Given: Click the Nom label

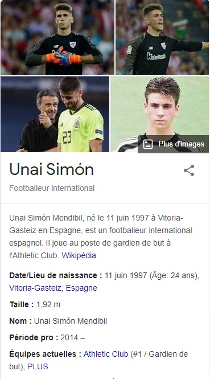Looking at the screenshot, I should (20, 321).
